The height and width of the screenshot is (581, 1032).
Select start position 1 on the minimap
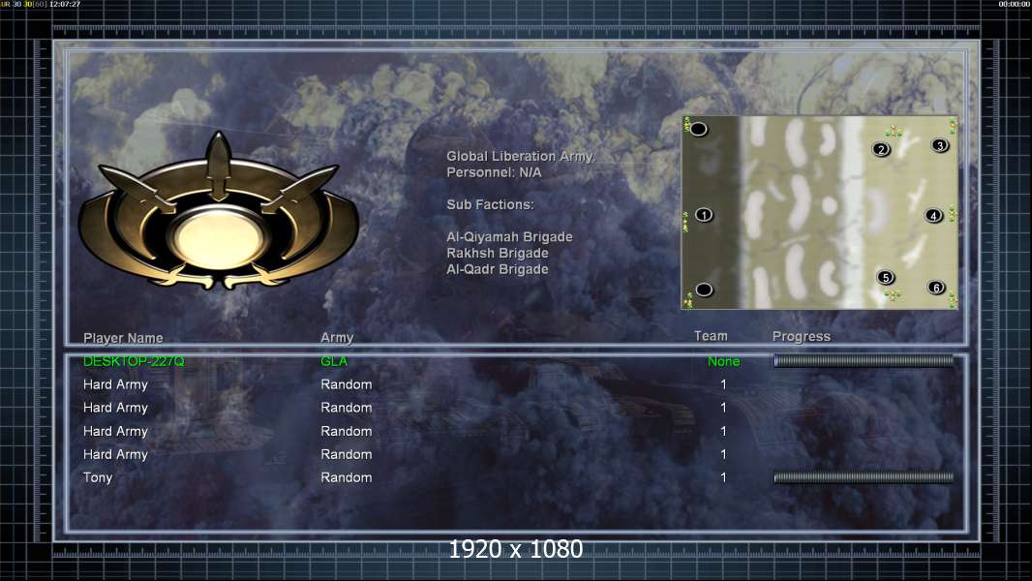pos(704,215)
